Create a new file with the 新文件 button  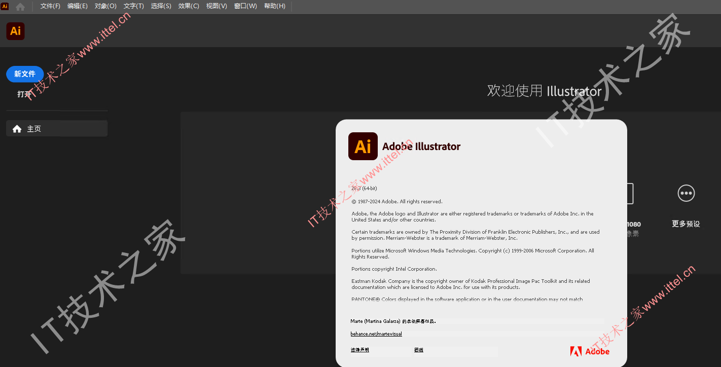point(25,74)
